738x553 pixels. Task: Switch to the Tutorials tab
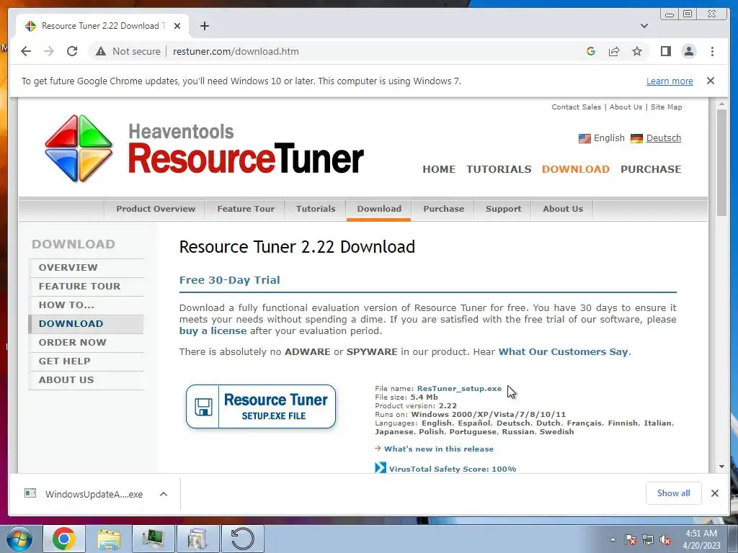click(316, 209)
